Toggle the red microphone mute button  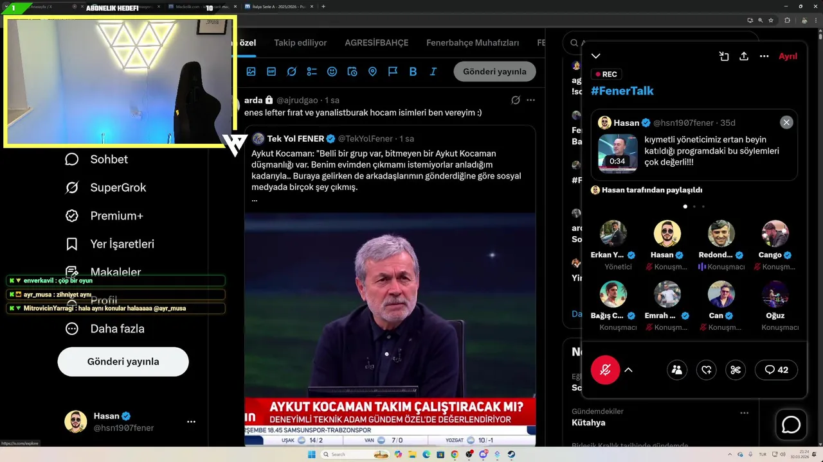click(605, 370)
